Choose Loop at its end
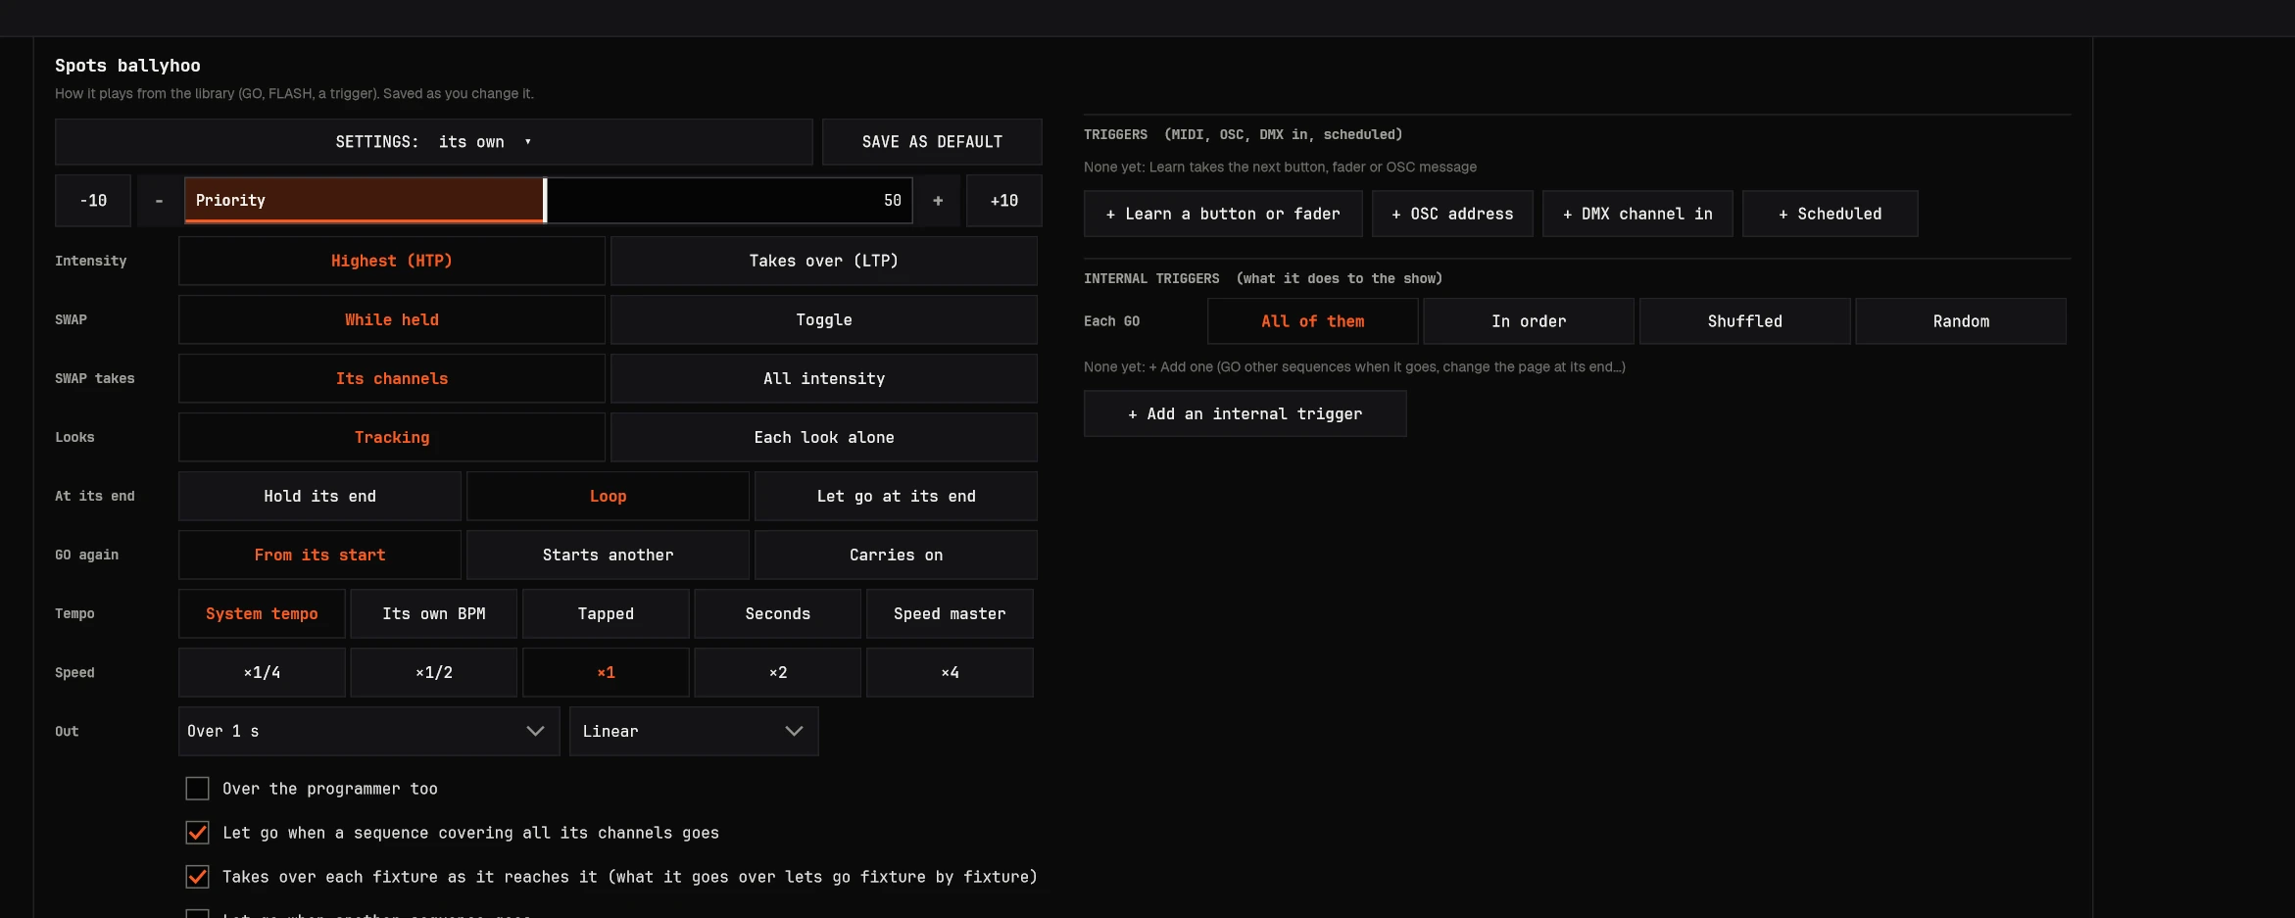 608,496
